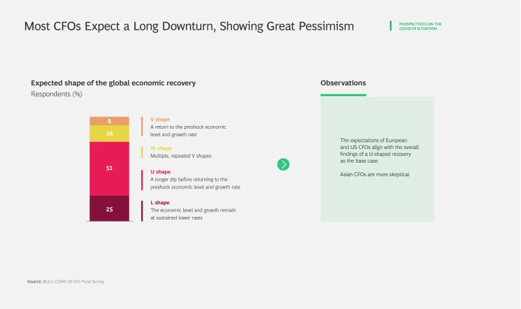This screenshot has height=309, width=521.
Task: Select the "W shape" legend label
Action: (161, 148)
